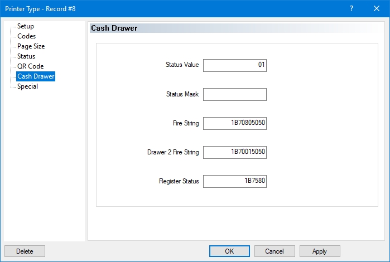Open the QR Code section
The height and width of the screenshot is (262, 390).
coord(30,66)
